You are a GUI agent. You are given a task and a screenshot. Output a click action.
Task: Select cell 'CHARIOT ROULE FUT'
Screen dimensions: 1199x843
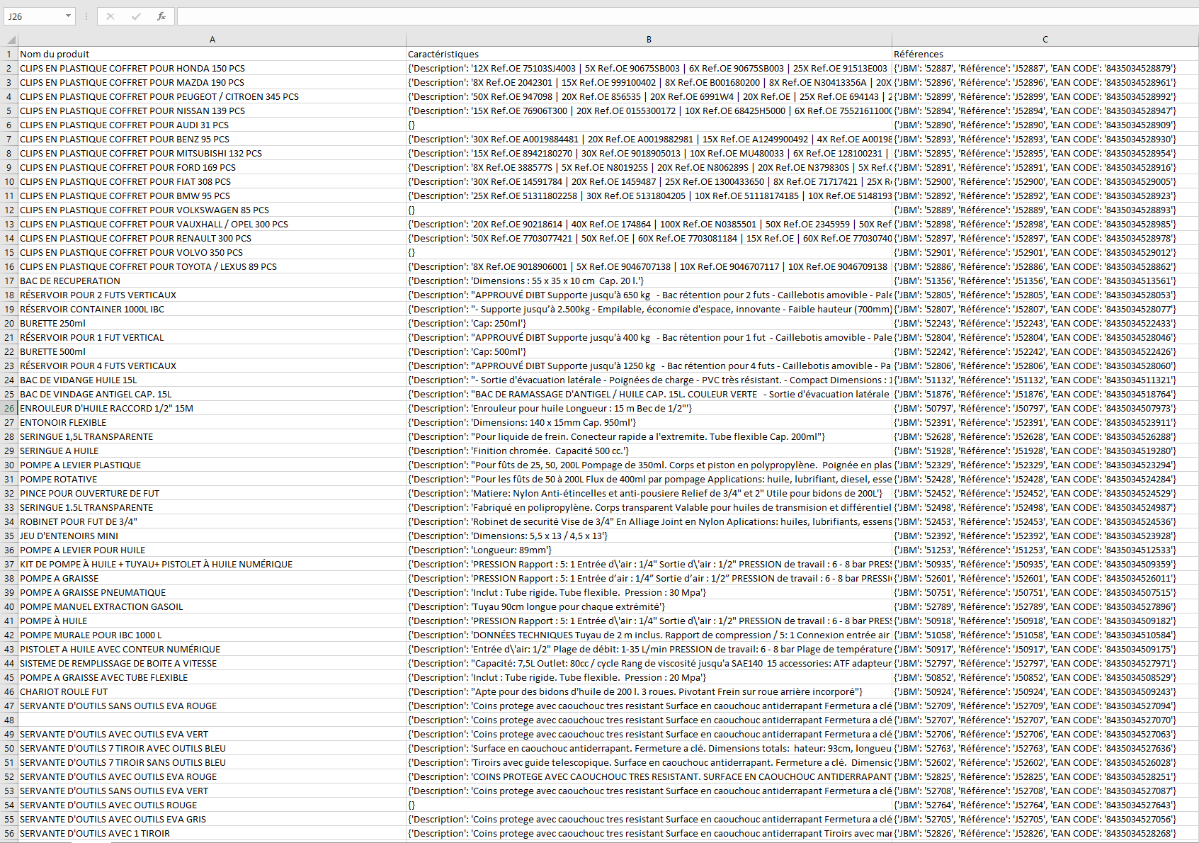coord(212,691)
